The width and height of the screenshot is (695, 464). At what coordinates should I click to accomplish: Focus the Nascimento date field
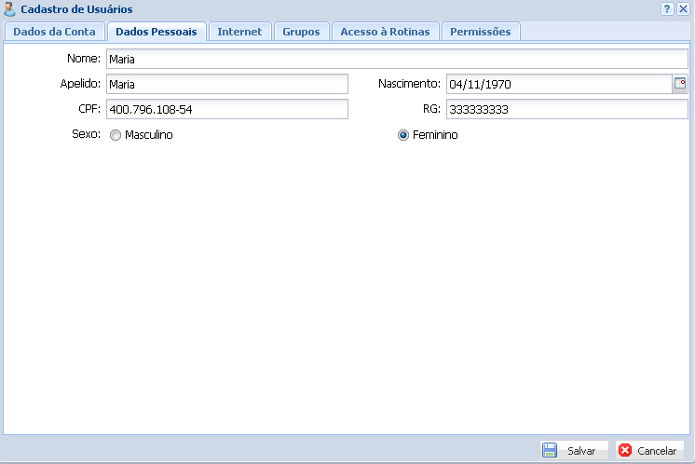pyautogui.click(x=558, y=84)
